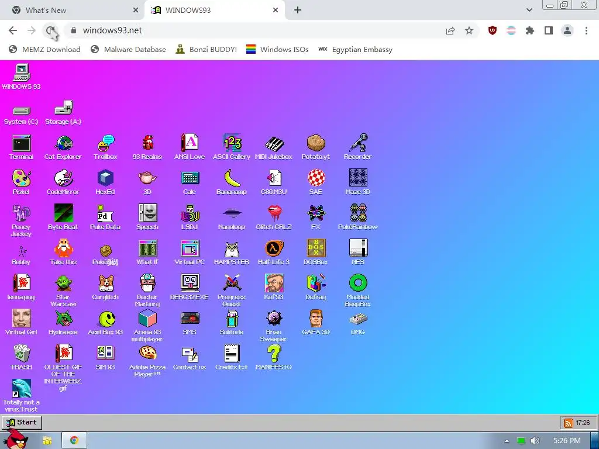Open the ASCII Gallery icon
The image size is (599, 449).
(232, 147)
